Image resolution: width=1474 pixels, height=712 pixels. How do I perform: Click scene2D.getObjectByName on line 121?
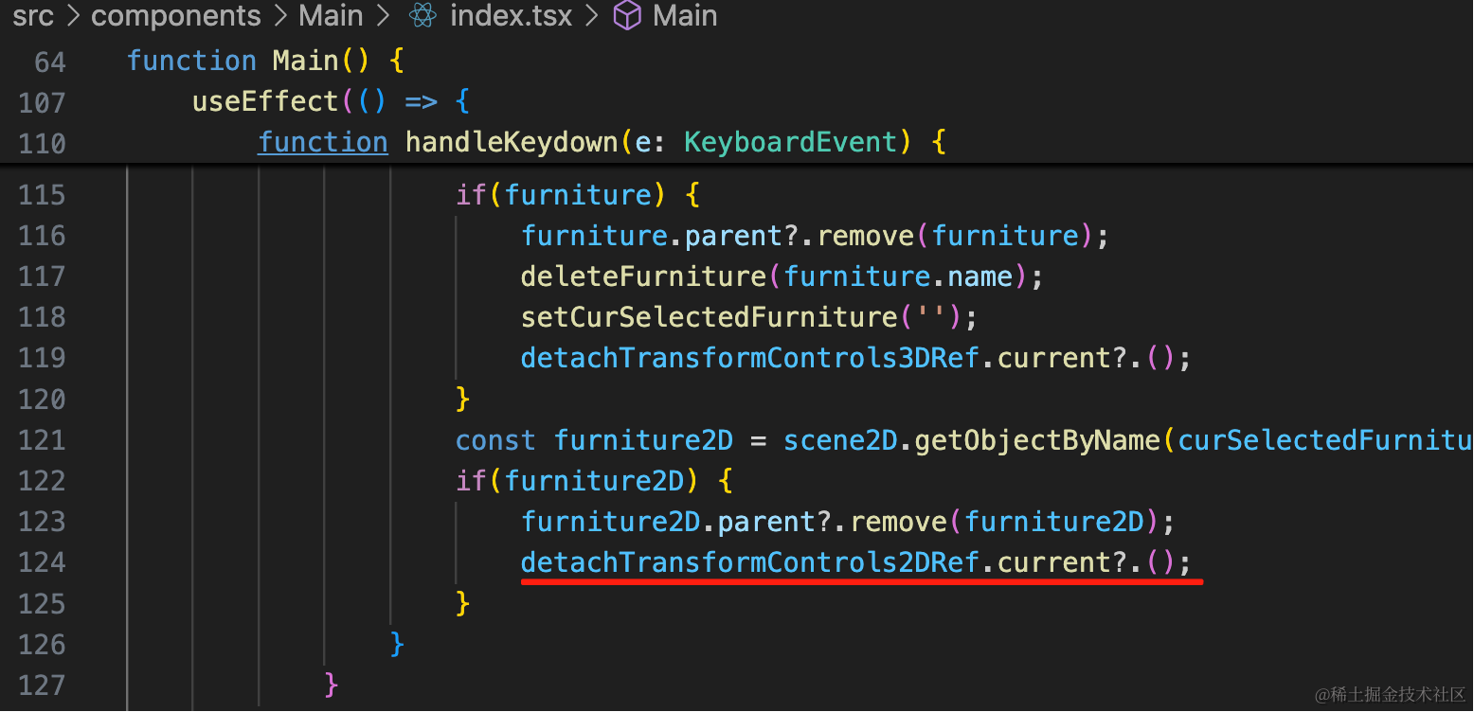click(972, 440)
